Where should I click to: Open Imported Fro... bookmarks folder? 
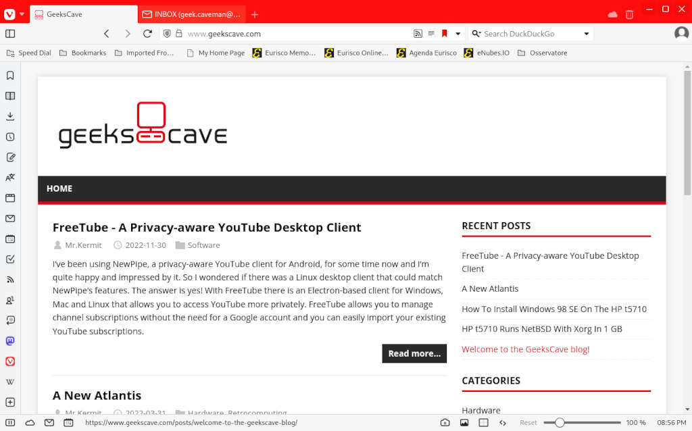(x=144, y=53)
